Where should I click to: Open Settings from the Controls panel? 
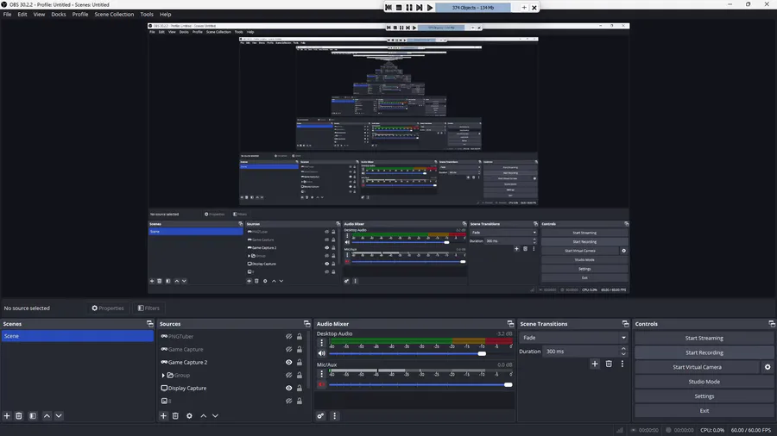point(704,396)
